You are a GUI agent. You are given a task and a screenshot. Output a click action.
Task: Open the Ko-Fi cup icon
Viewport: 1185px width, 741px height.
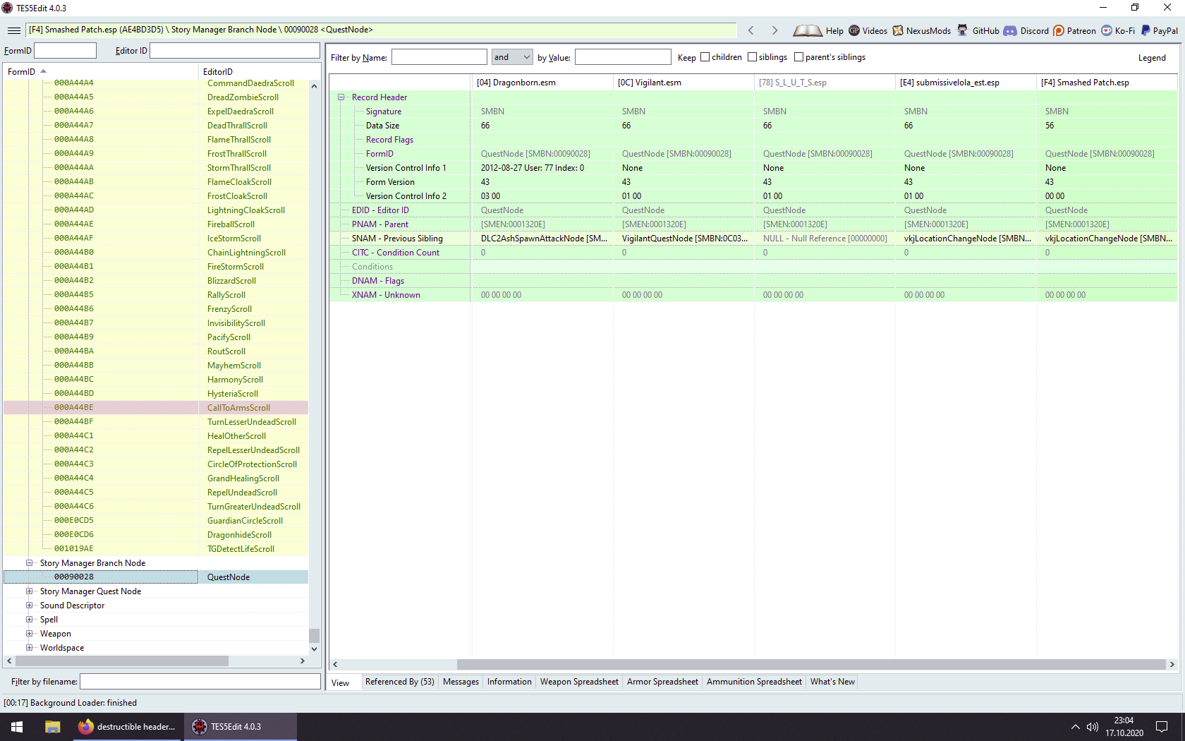1107,30
